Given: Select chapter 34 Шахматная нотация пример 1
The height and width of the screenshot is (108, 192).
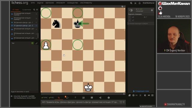Looking at the screenshot, I should [24, 14].
